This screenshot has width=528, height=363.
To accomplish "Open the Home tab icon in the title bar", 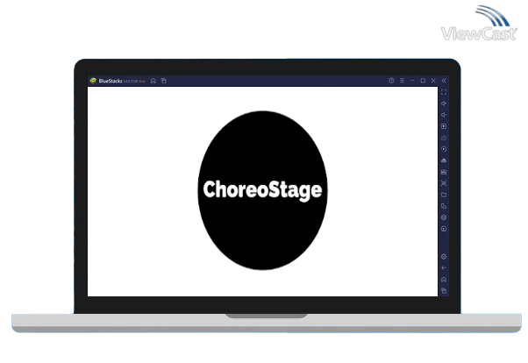I will pyautogui.click(x=153, y=81).
